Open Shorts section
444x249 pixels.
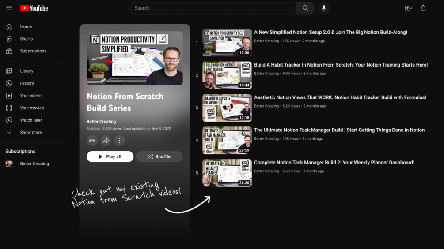point(27,39)
